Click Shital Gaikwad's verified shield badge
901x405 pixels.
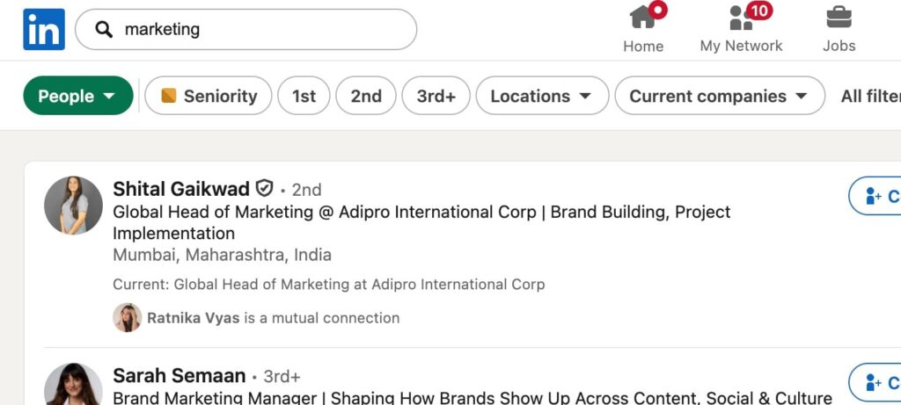[264, 188]
